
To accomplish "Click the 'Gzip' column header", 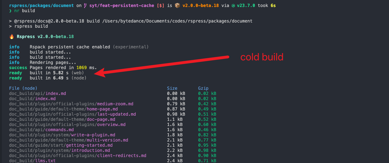I will 203,88.
